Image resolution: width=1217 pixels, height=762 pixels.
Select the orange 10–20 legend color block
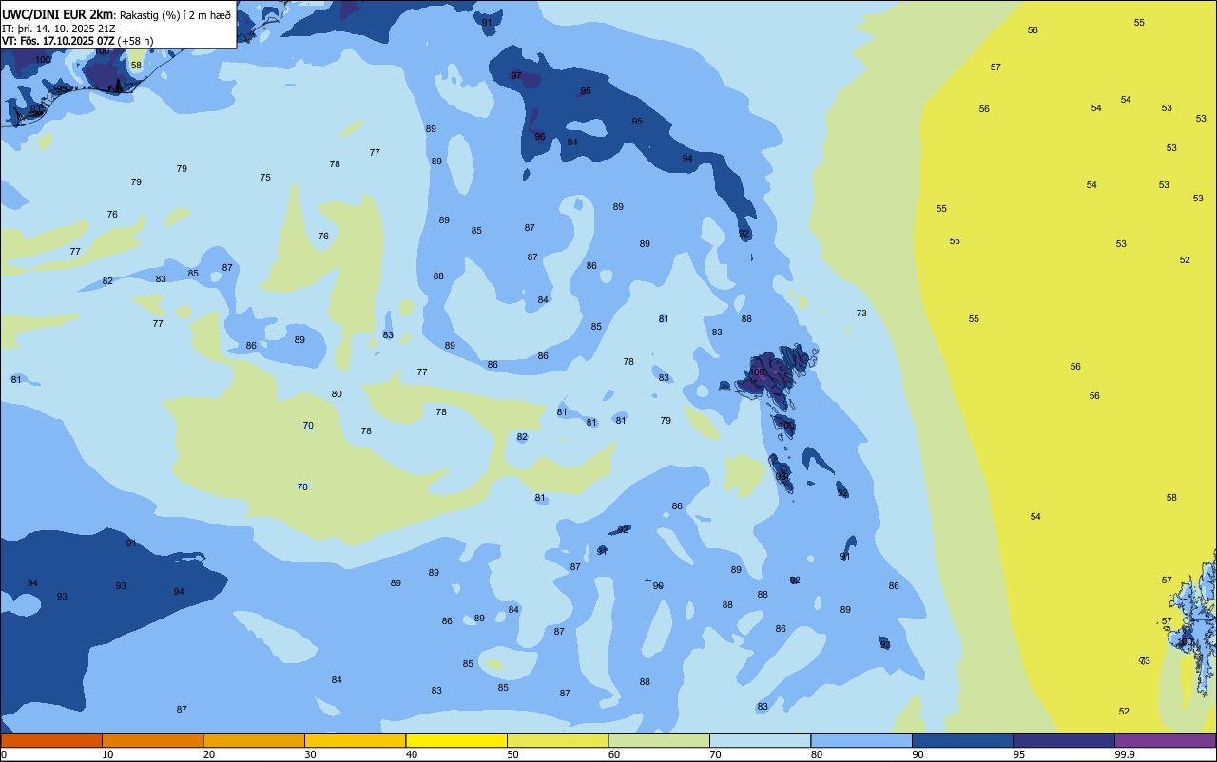152,740
